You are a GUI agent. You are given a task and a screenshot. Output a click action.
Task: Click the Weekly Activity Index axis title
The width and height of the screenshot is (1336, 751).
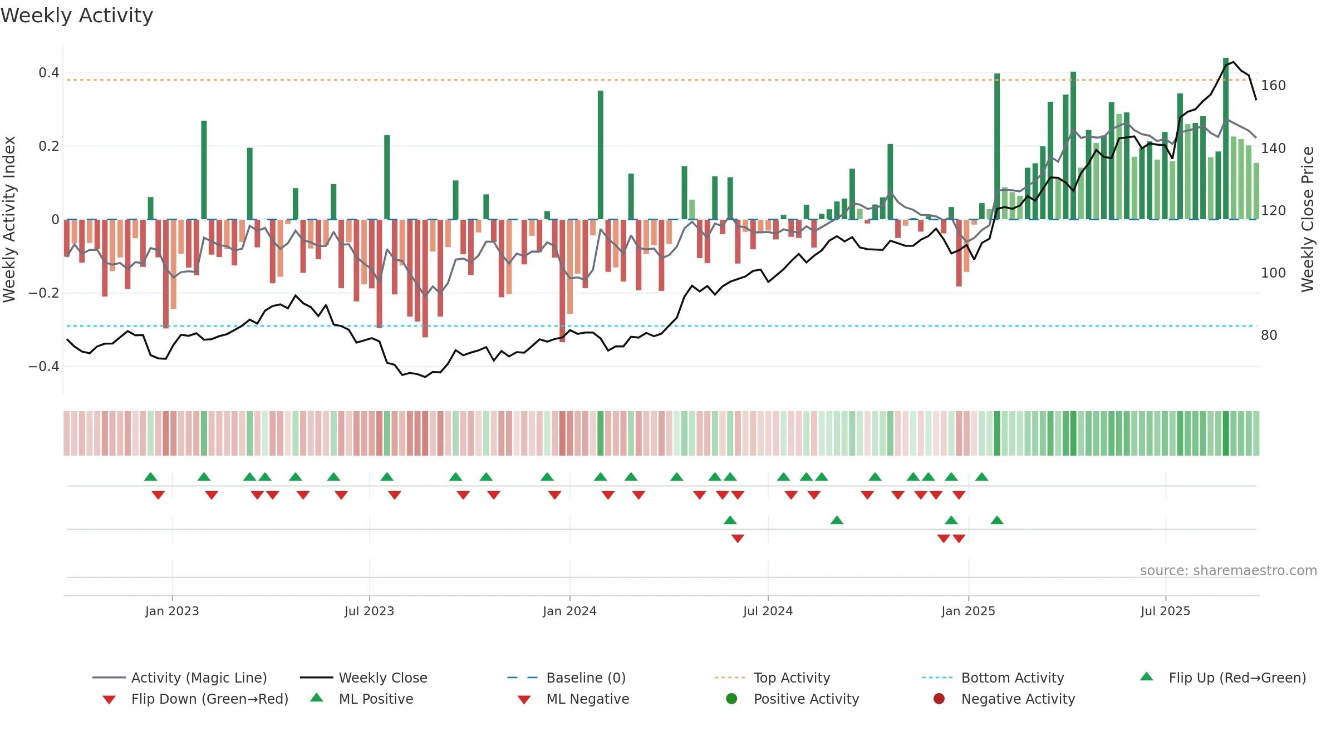point(9,219)
